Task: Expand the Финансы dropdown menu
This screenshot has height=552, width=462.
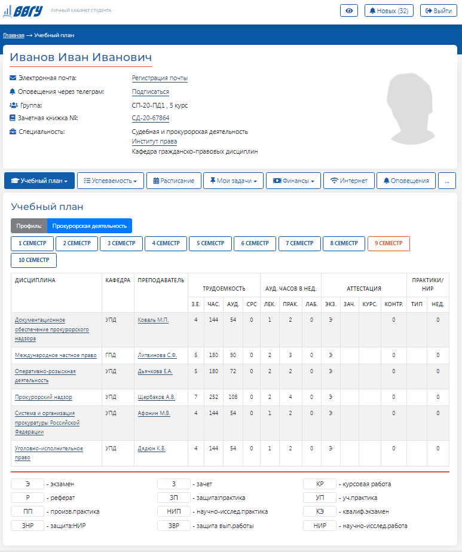Action: (x=293, y=181)
